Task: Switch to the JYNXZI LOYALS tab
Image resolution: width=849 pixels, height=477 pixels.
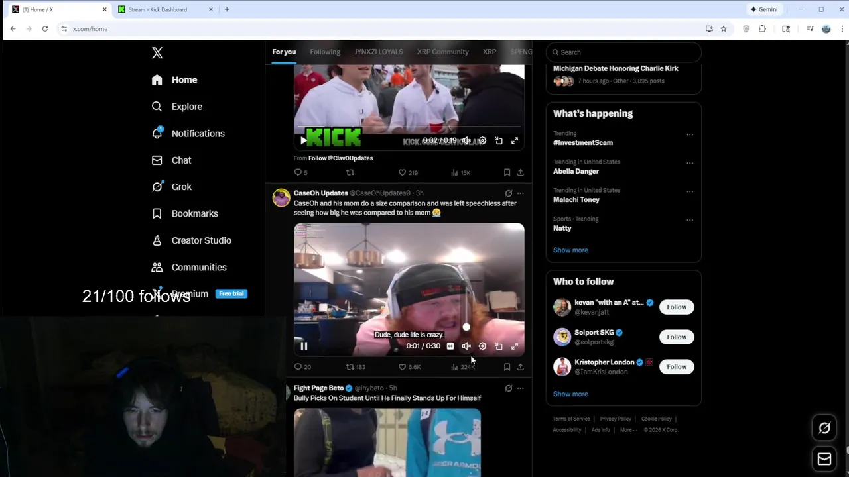Action: (378, 52)
